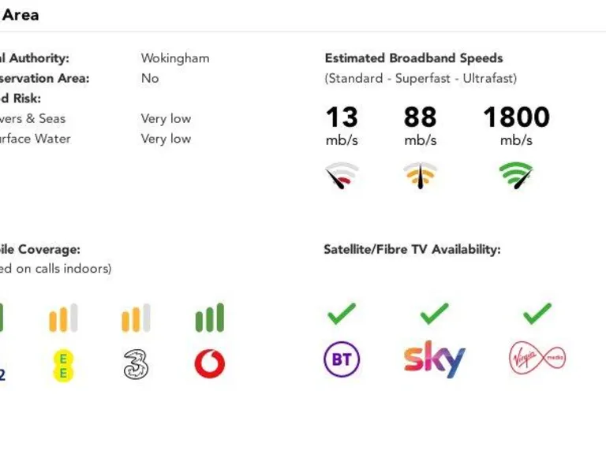Click the signal bars above EE logo
Image resolution: width=606 pixels, height=454 pixels.
[63, 318]
